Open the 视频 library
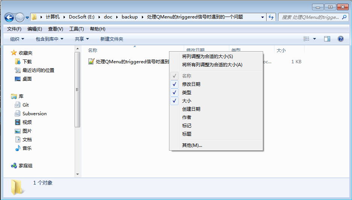 [x=27, y=122]
